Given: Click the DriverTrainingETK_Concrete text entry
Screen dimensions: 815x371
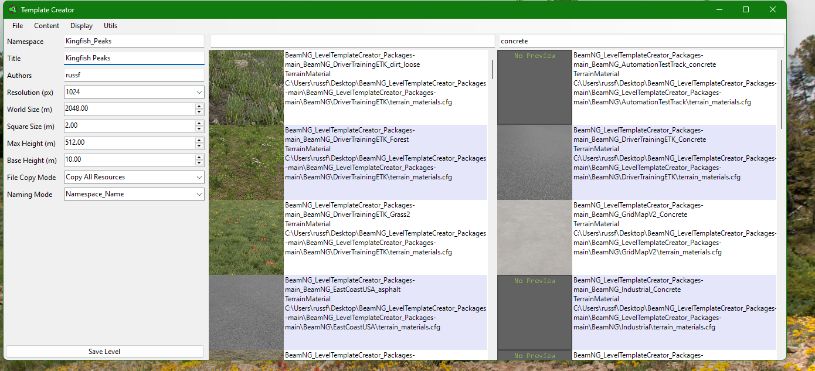Looking at the screenshot, I should click(x=674, y=162).
